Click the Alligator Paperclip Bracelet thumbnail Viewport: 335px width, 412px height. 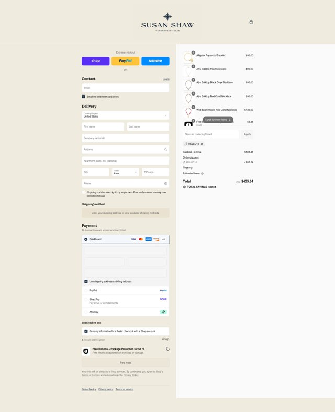coord(188,57)
